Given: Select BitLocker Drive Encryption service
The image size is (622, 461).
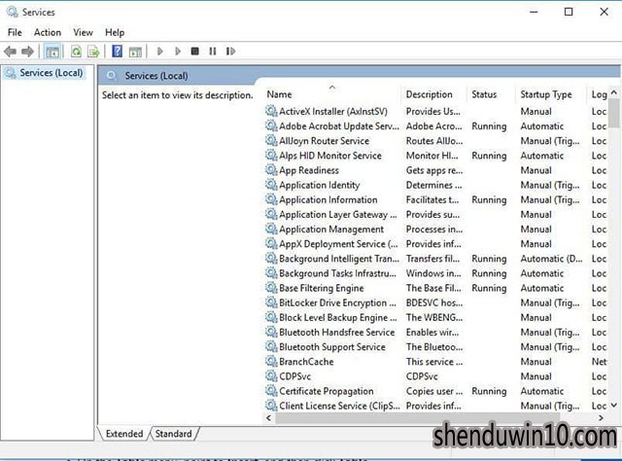Looking at the screenshot, I should click(435, 302).
